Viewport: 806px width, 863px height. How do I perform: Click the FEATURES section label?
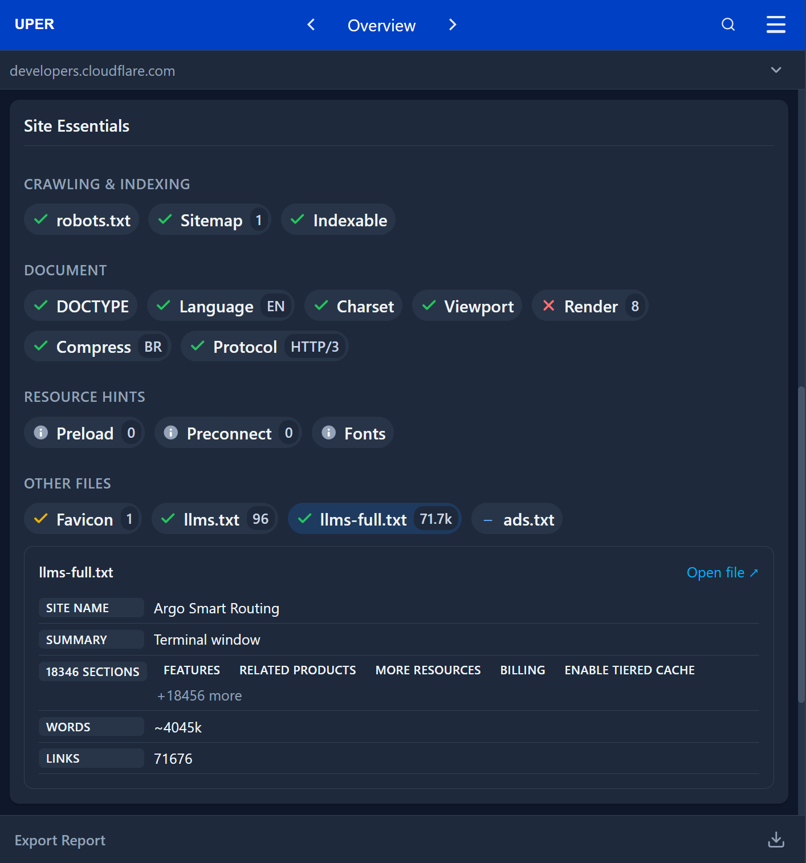point(192,670)
